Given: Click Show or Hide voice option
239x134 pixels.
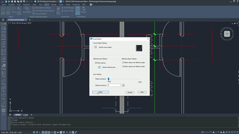Looking at the screenshot, I should 67,11.
